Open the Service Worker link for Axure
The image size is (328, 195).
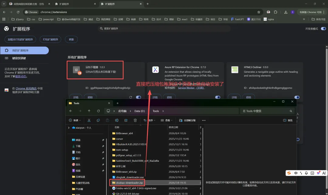[x=191, y=88]
